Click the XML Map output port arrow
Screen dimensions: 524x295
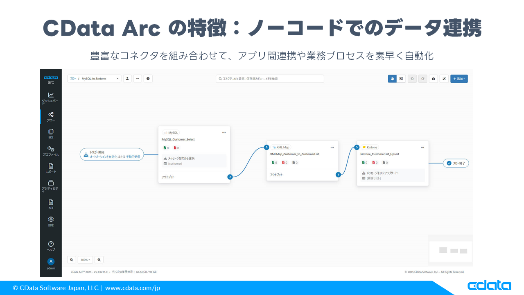[338, 175]
